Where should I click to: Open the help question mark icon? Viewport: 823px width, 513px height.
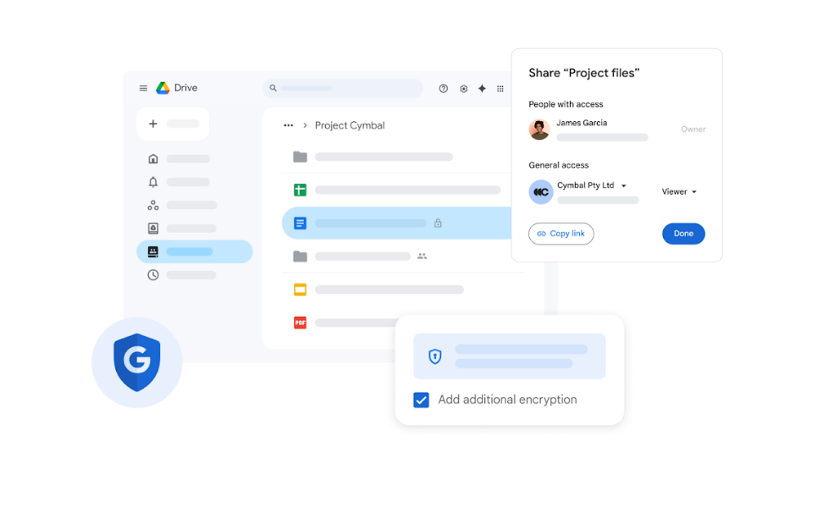click(443, 88)
